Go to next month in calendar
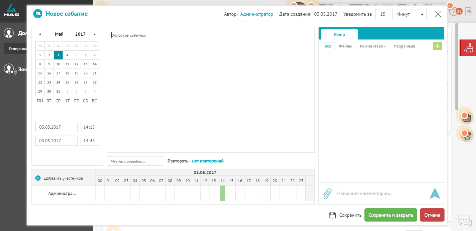476x231 pixels. 94,34
